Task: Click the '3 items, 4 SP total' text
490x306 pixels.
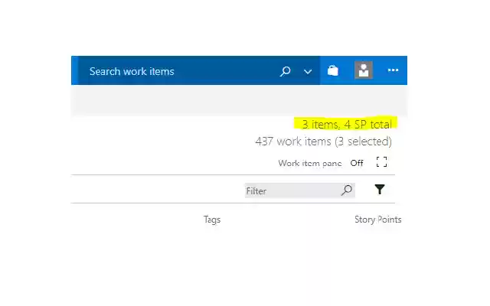Action: coord(347,124)
